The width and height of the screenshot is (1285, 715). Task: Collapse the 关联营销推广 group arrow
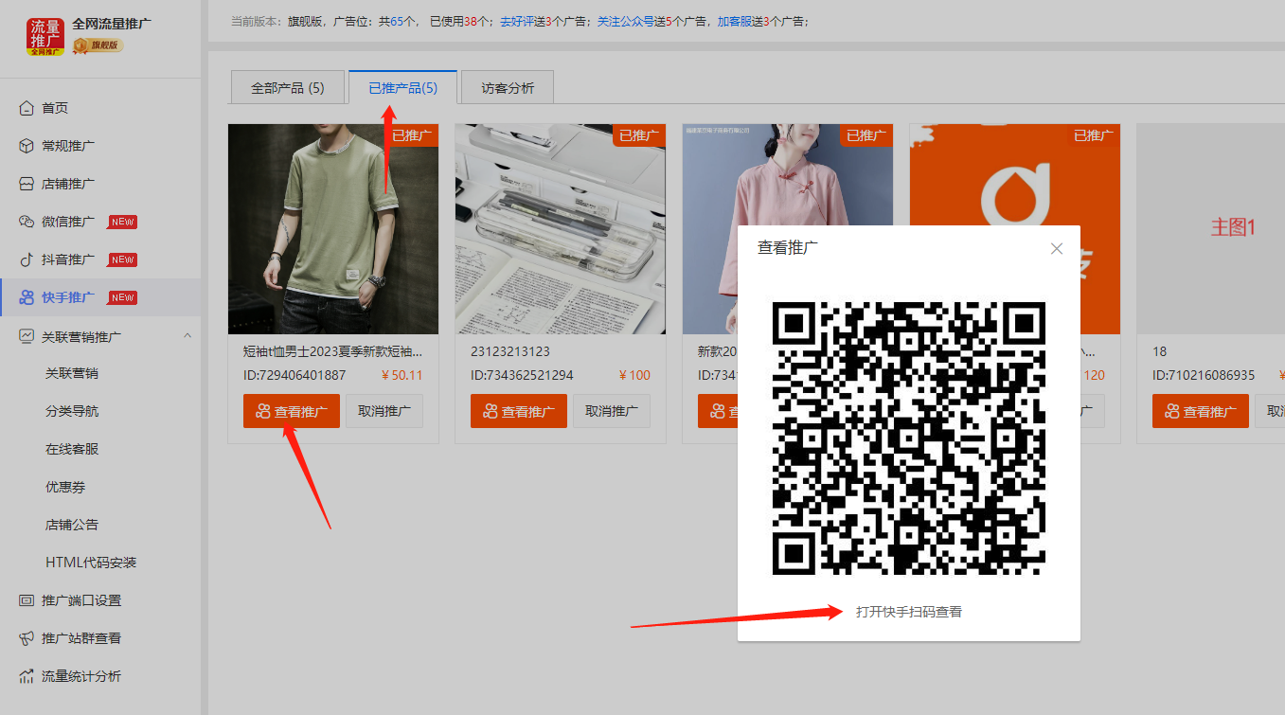(x=187, y=335)
